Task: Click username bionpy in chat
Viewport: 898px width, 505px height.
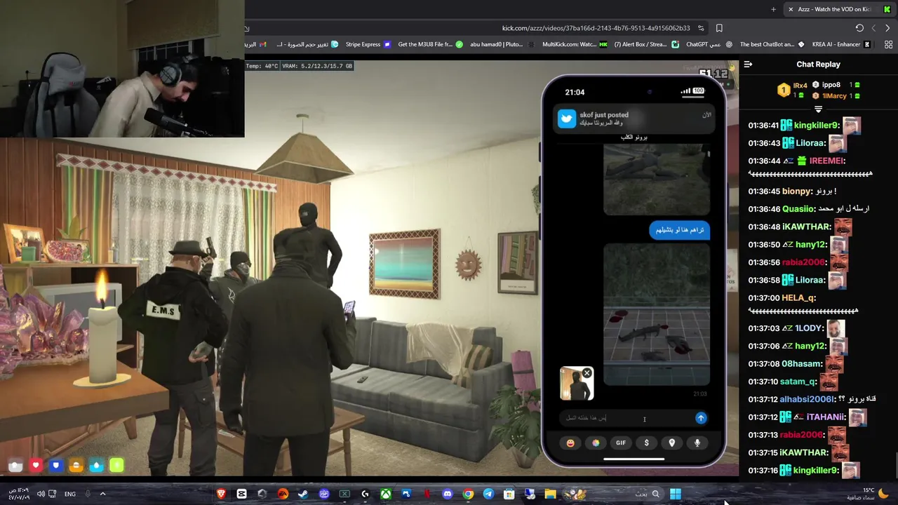Action: point(797,191)
